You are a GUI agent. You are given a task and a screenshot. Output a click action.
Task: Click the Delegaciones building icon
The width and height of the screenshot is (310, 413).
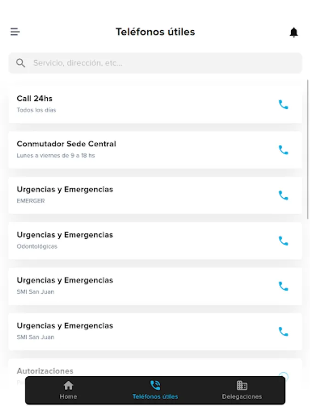pyautogui.click(x=242, y=386)
